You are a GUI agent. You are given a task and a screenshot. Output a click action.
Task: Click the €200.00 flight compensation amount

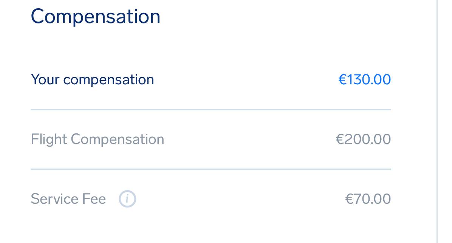[363, 139]
